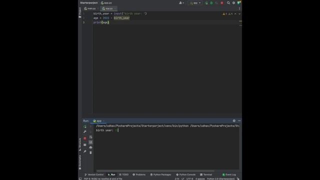The image size is (320, 180).
Task: Click the app.py breadcrumb in navigation bar
Action: pyautogui.click(x=106, y=3)
